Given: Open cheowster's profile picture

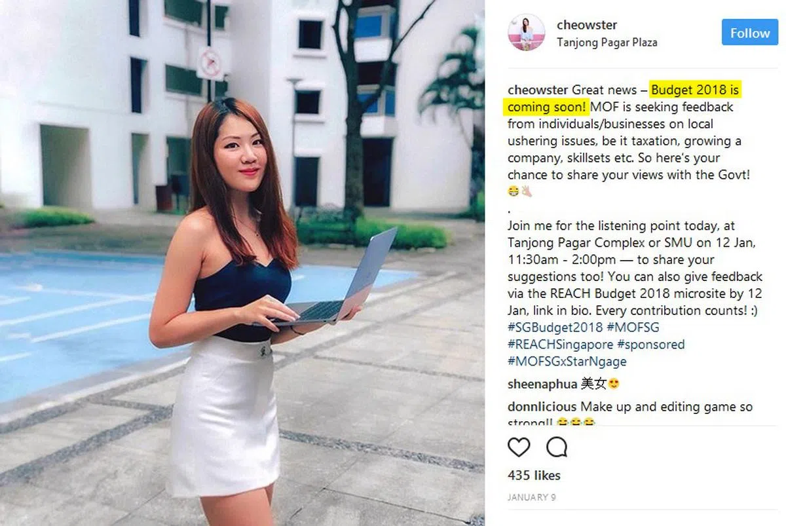Looking at the screenshot, I should (x=526, y=32).
